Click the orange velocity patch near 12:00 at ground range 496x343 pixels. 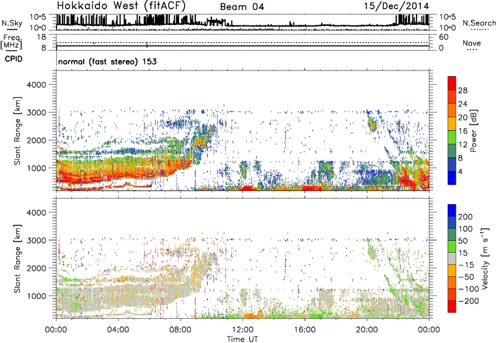253,315
